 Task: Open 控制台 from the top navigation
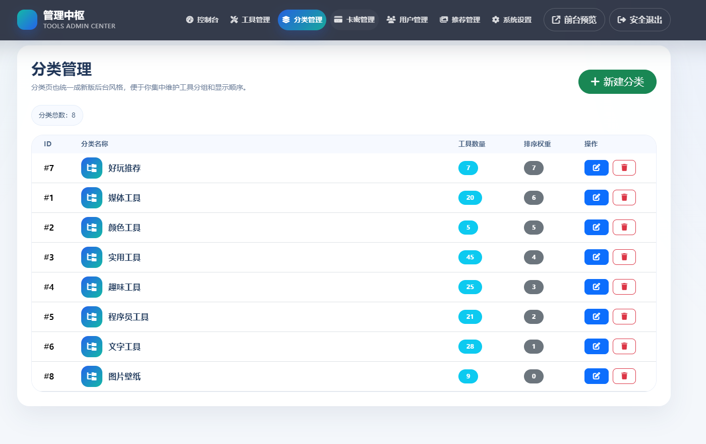202,20
